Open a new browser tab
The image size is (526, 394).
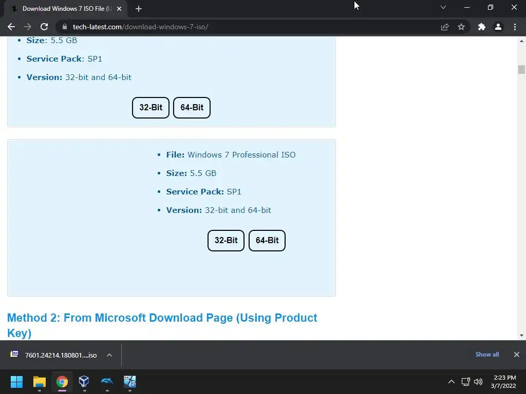pos(139,9)
